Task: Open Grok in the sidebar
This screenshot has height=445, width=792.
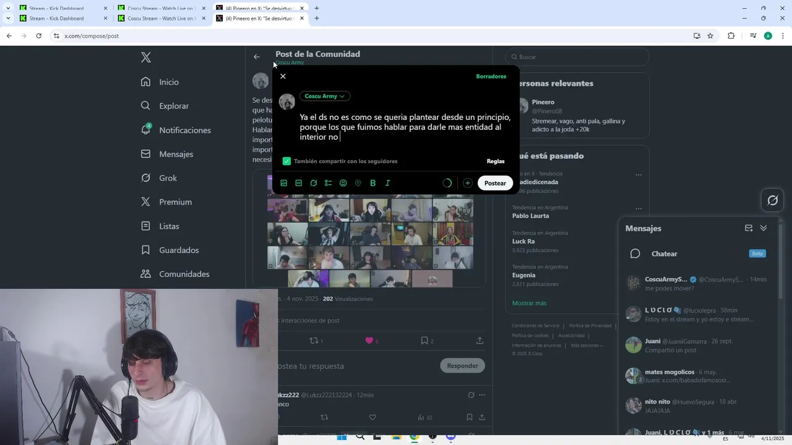Action: [159, 178]
